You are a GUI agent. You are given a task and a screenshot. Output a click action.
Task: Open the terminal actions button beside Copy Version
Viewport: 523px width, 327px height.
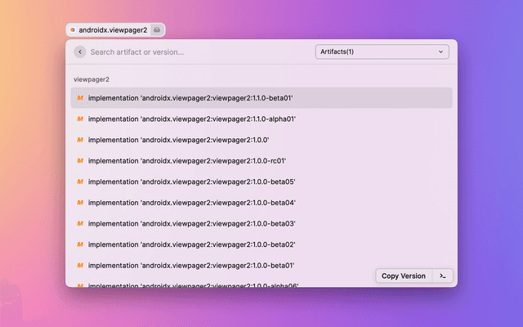coord(442,275)
